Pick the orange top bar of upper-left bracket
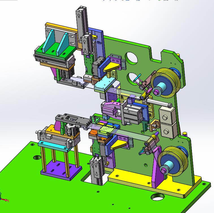214x213 pixels. pos(61,28)
